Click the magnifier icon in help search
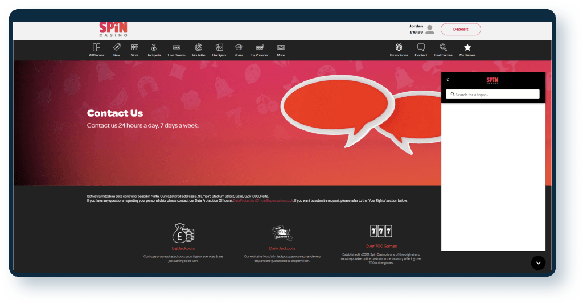583x304 pixels. tap(453, 94)
